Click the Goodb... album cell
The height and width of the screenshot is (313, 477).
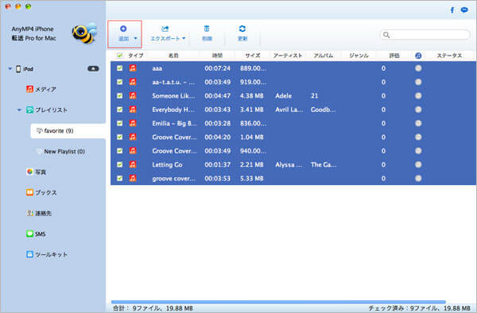click(323, 110)
